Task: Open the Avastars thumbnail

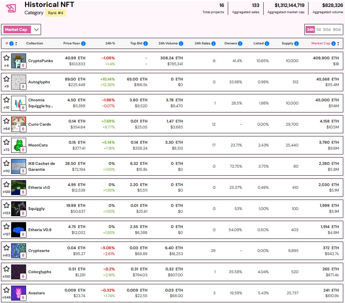Action: point(18,293)
